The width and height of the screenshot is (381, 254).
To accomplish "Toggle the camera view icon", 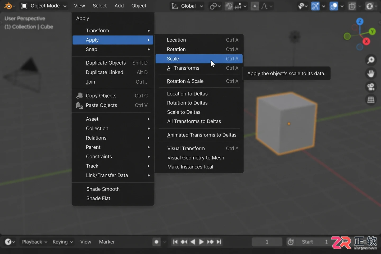I will tap(371, 87).
